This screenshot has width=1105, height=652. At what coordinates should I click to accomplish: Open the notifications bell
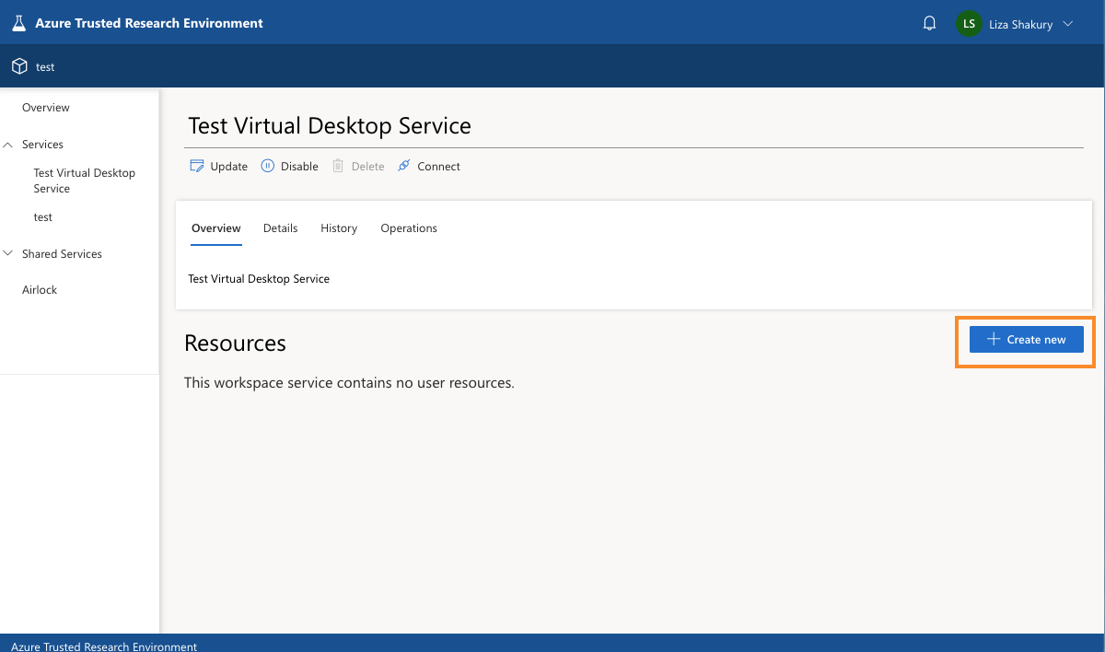(929, 22)
